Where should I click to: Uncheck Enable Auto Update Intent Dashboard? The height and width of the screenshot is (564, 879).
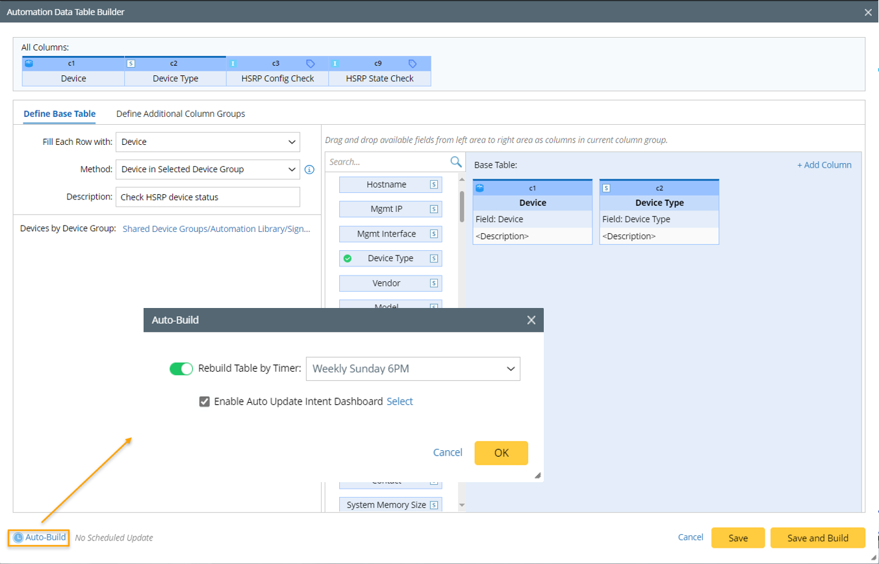[x=205, y=402]
